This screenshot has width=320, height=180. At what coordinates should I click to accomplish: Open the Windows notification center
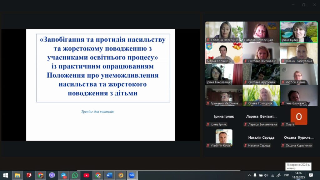tap(311, 175)
